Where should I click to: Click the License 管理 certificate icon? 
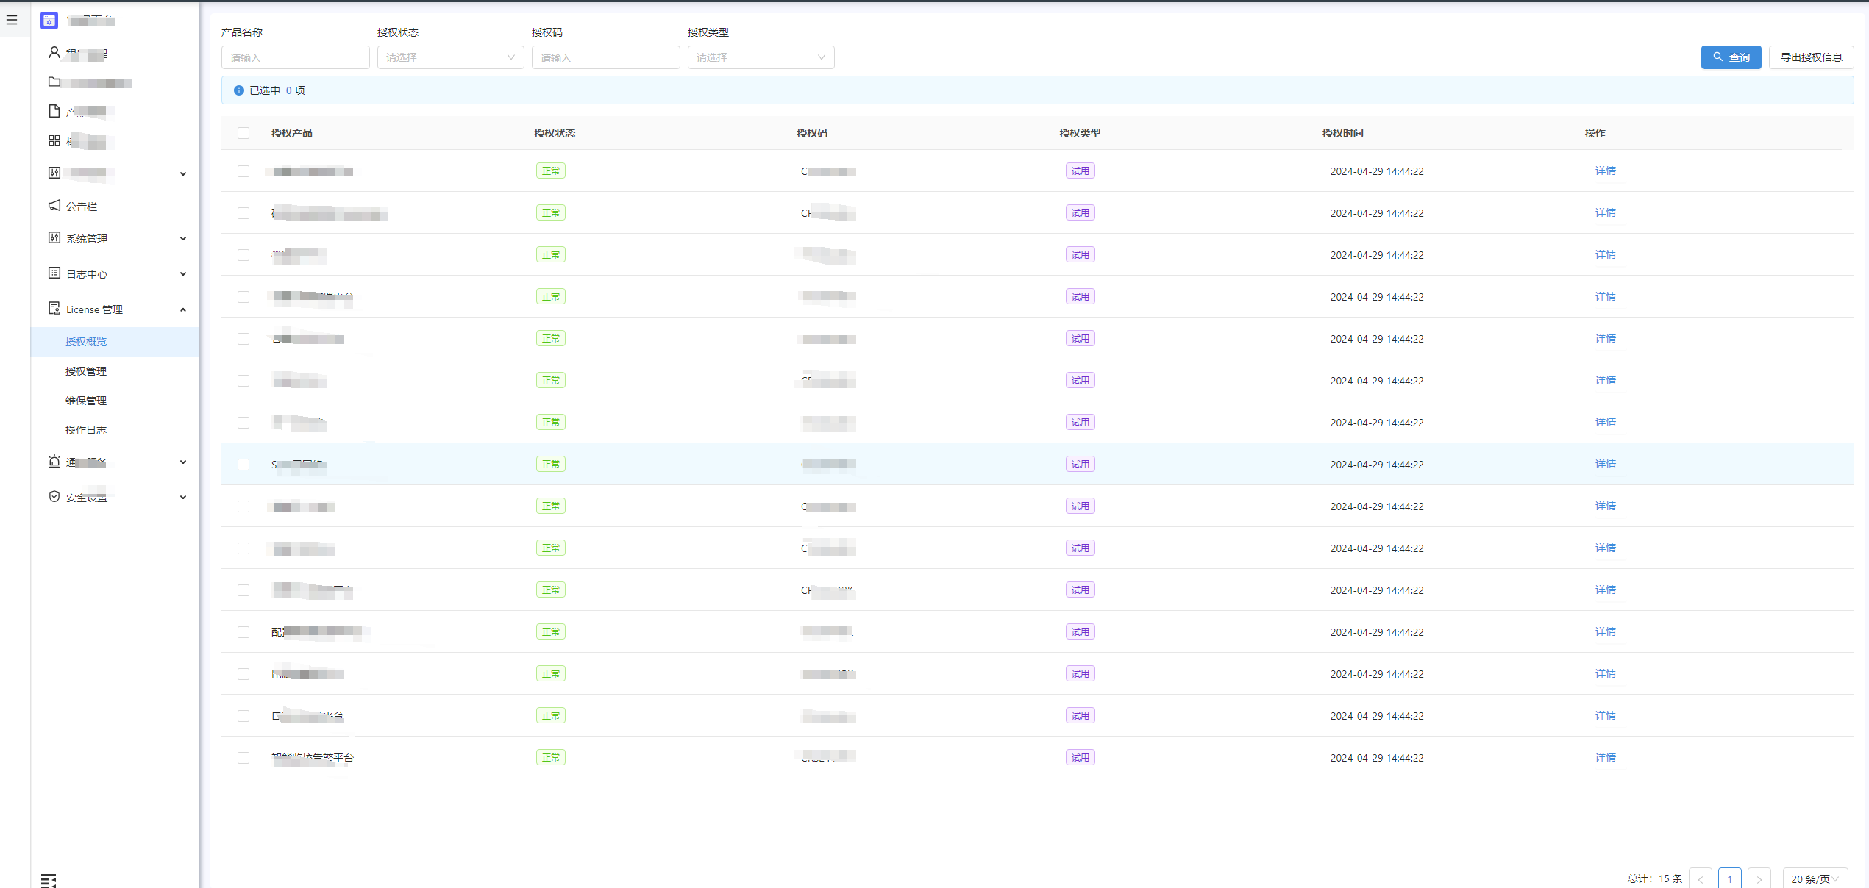(54, 308)
